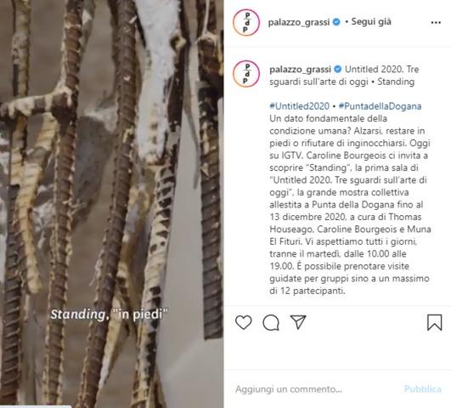Viewport: 451px width, 408px height.
Task: Click the caption text about Caroline Bourgeois
Action: click(350, 205)
